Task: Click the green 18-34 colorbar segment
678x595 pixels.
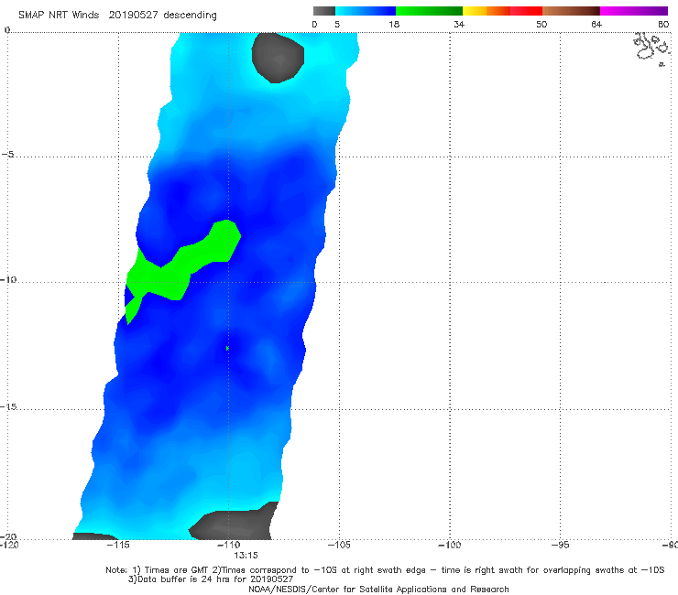Action: (x=429, y=11)
